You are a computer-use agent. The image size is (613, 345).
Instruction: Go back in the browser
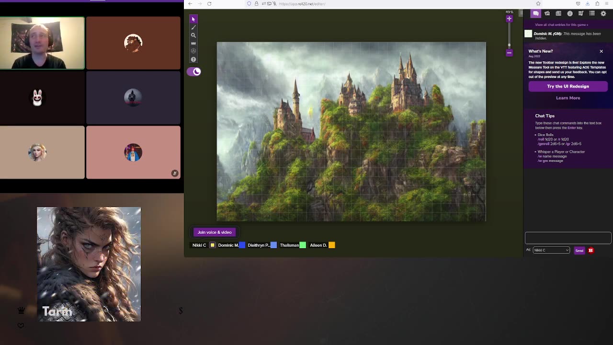click(x=190, y=4)
